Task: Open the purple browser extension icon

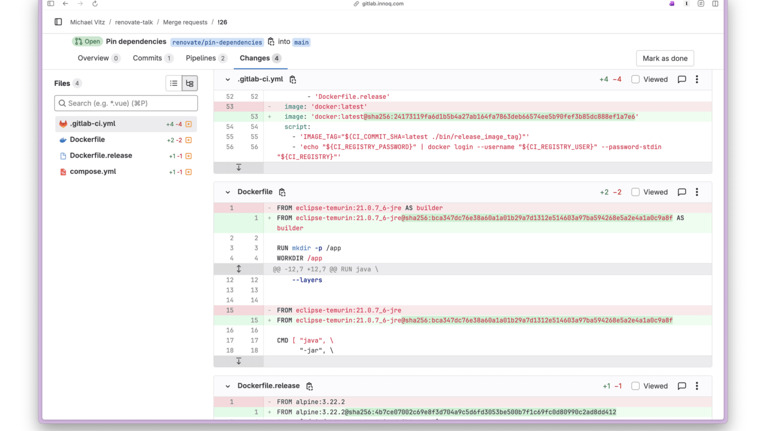Action: [672, 4]
